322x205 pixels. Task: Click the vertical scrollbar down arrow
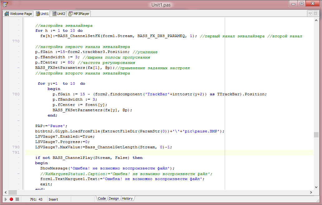316,187
